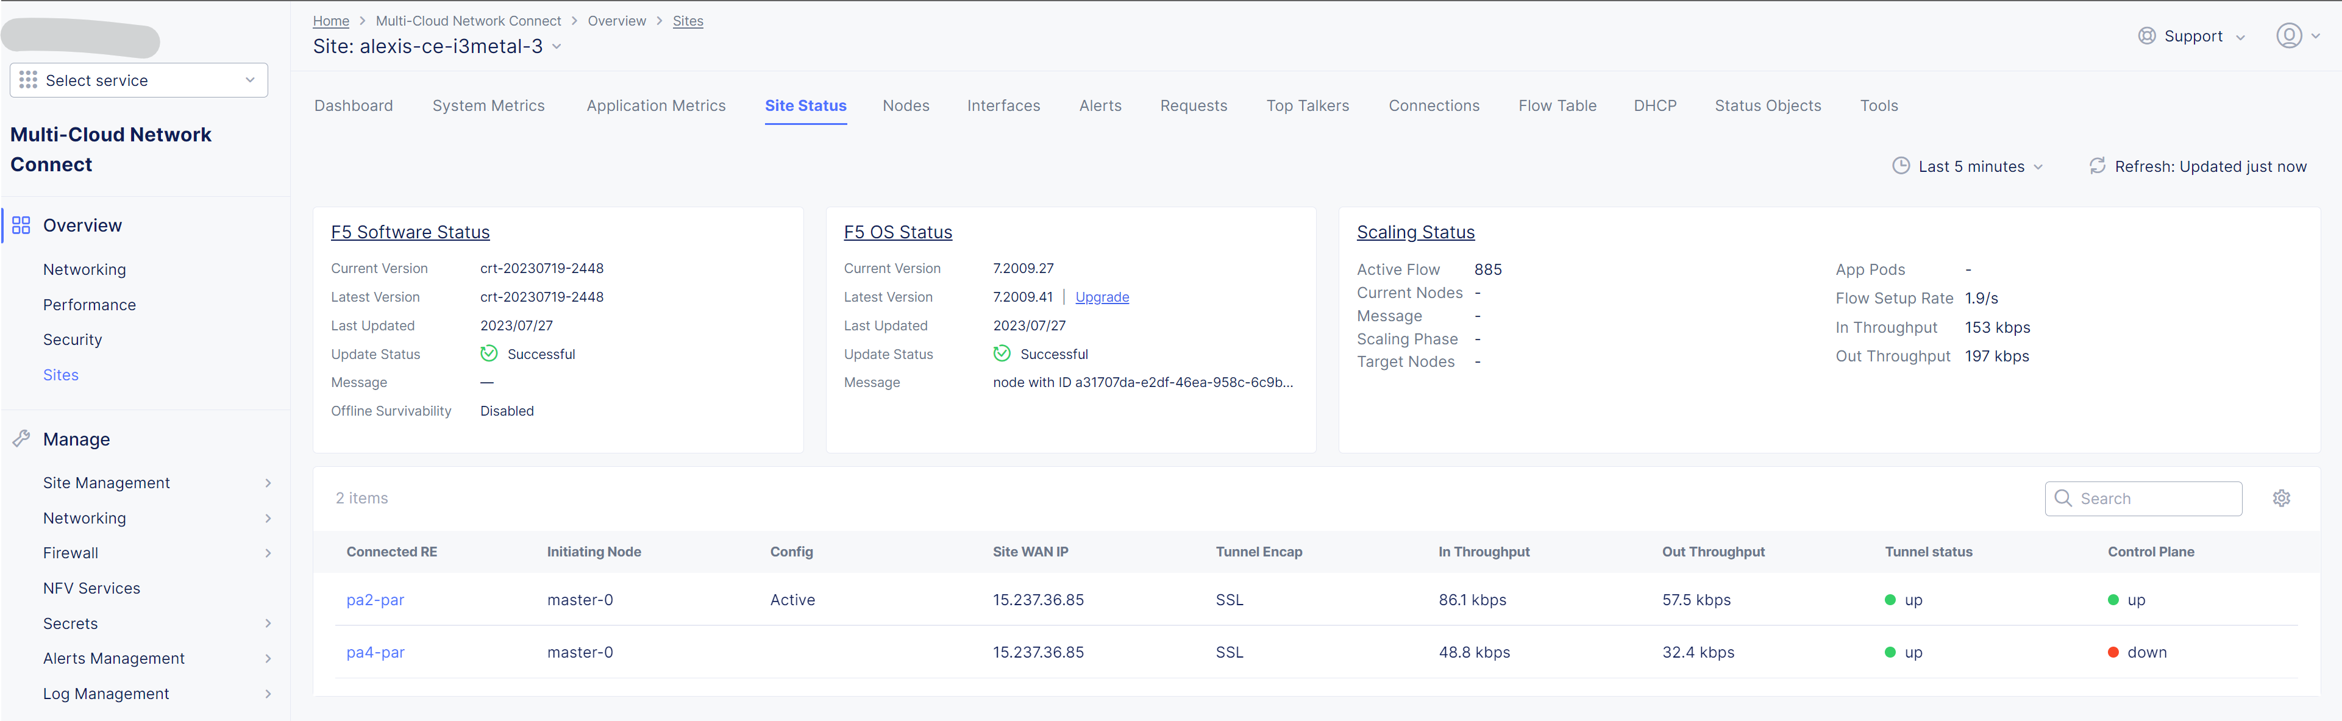The height and width of the screenshot is (721, 2342).
Task: Click the refresh icon
Action: 2096,166
